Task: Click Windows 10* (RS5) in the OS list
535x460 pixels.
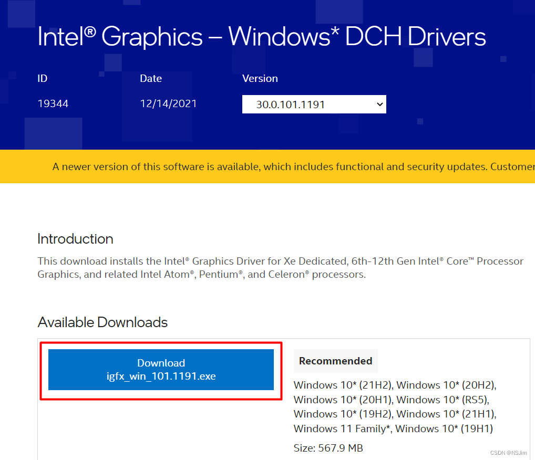Action: (446, 400)
